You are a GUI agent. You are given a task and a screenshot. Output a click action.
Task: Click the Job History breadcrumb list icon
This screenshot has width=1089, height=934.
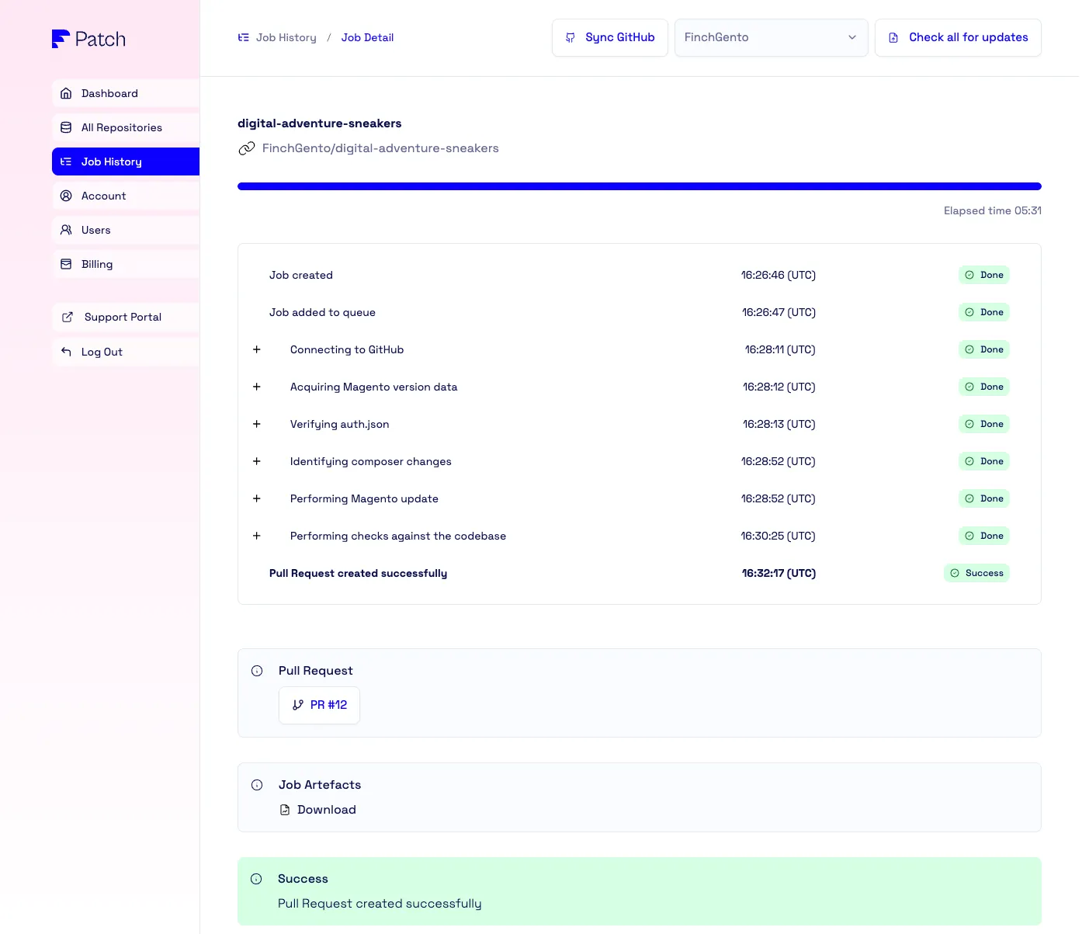pos(244,37)
